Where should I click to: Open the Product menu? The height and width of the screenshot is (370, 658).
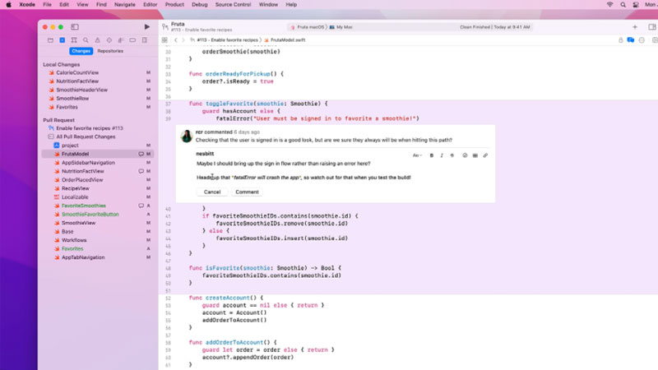(x=174, y=5)
